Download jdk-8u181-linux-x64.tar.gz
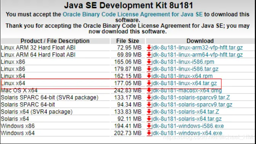 point(184,83)
